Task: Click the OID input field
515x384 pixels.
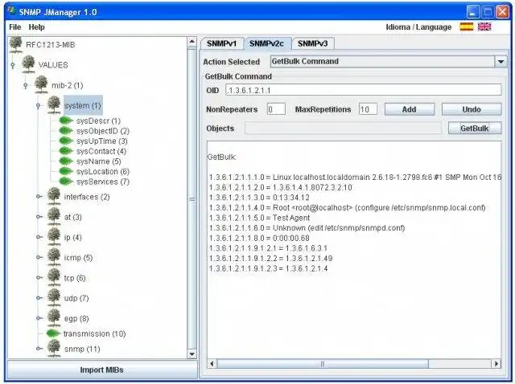Action: point(363,90)
